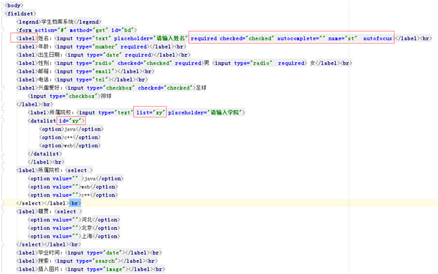Click the 兴趣爱好 label text
Viewport: 438px width, 274px height.
(49, 88)
